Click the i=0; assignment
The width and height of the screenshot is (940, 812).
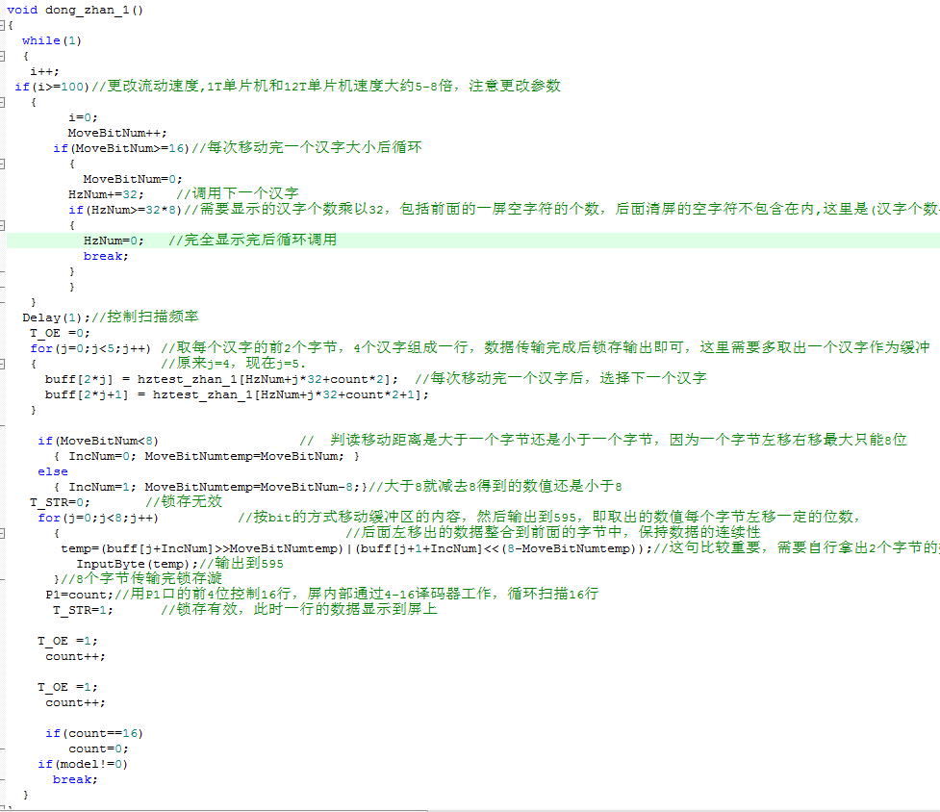pos(83,117)
